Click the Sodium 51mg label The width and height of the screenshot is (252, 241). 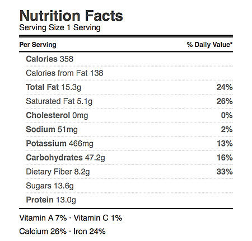[x=52, y=129]
